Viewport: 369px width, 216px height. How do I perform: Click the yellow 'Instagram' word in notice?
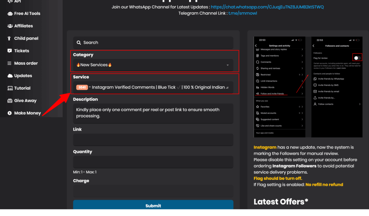click(x=265, y=147)
